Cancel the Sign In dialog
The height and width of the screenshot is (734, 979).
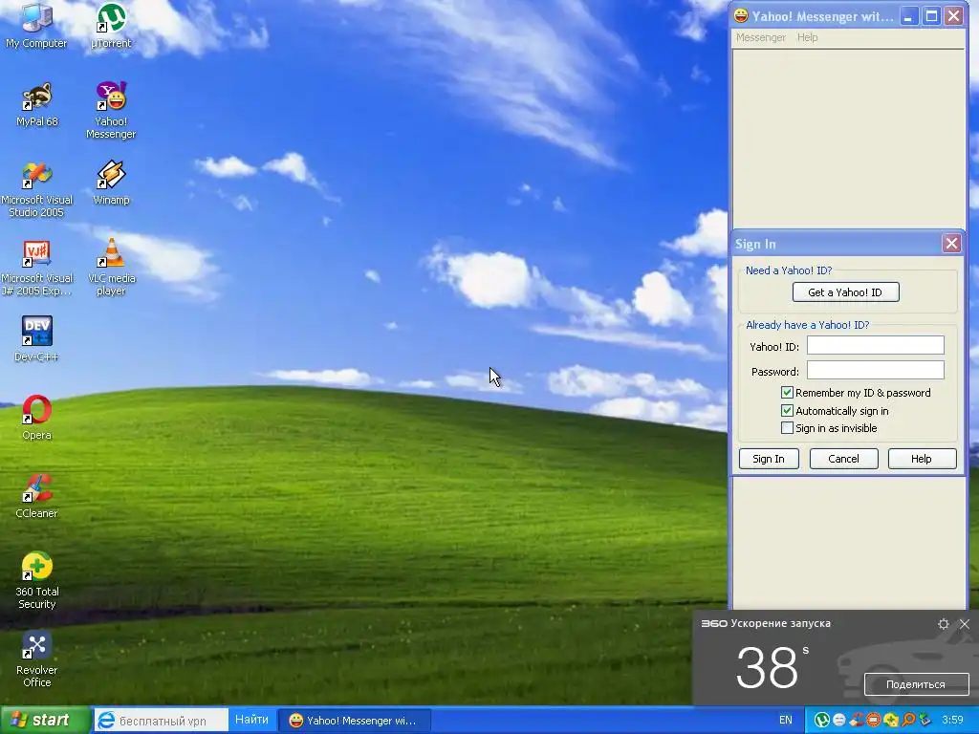[x=843, y=459]
